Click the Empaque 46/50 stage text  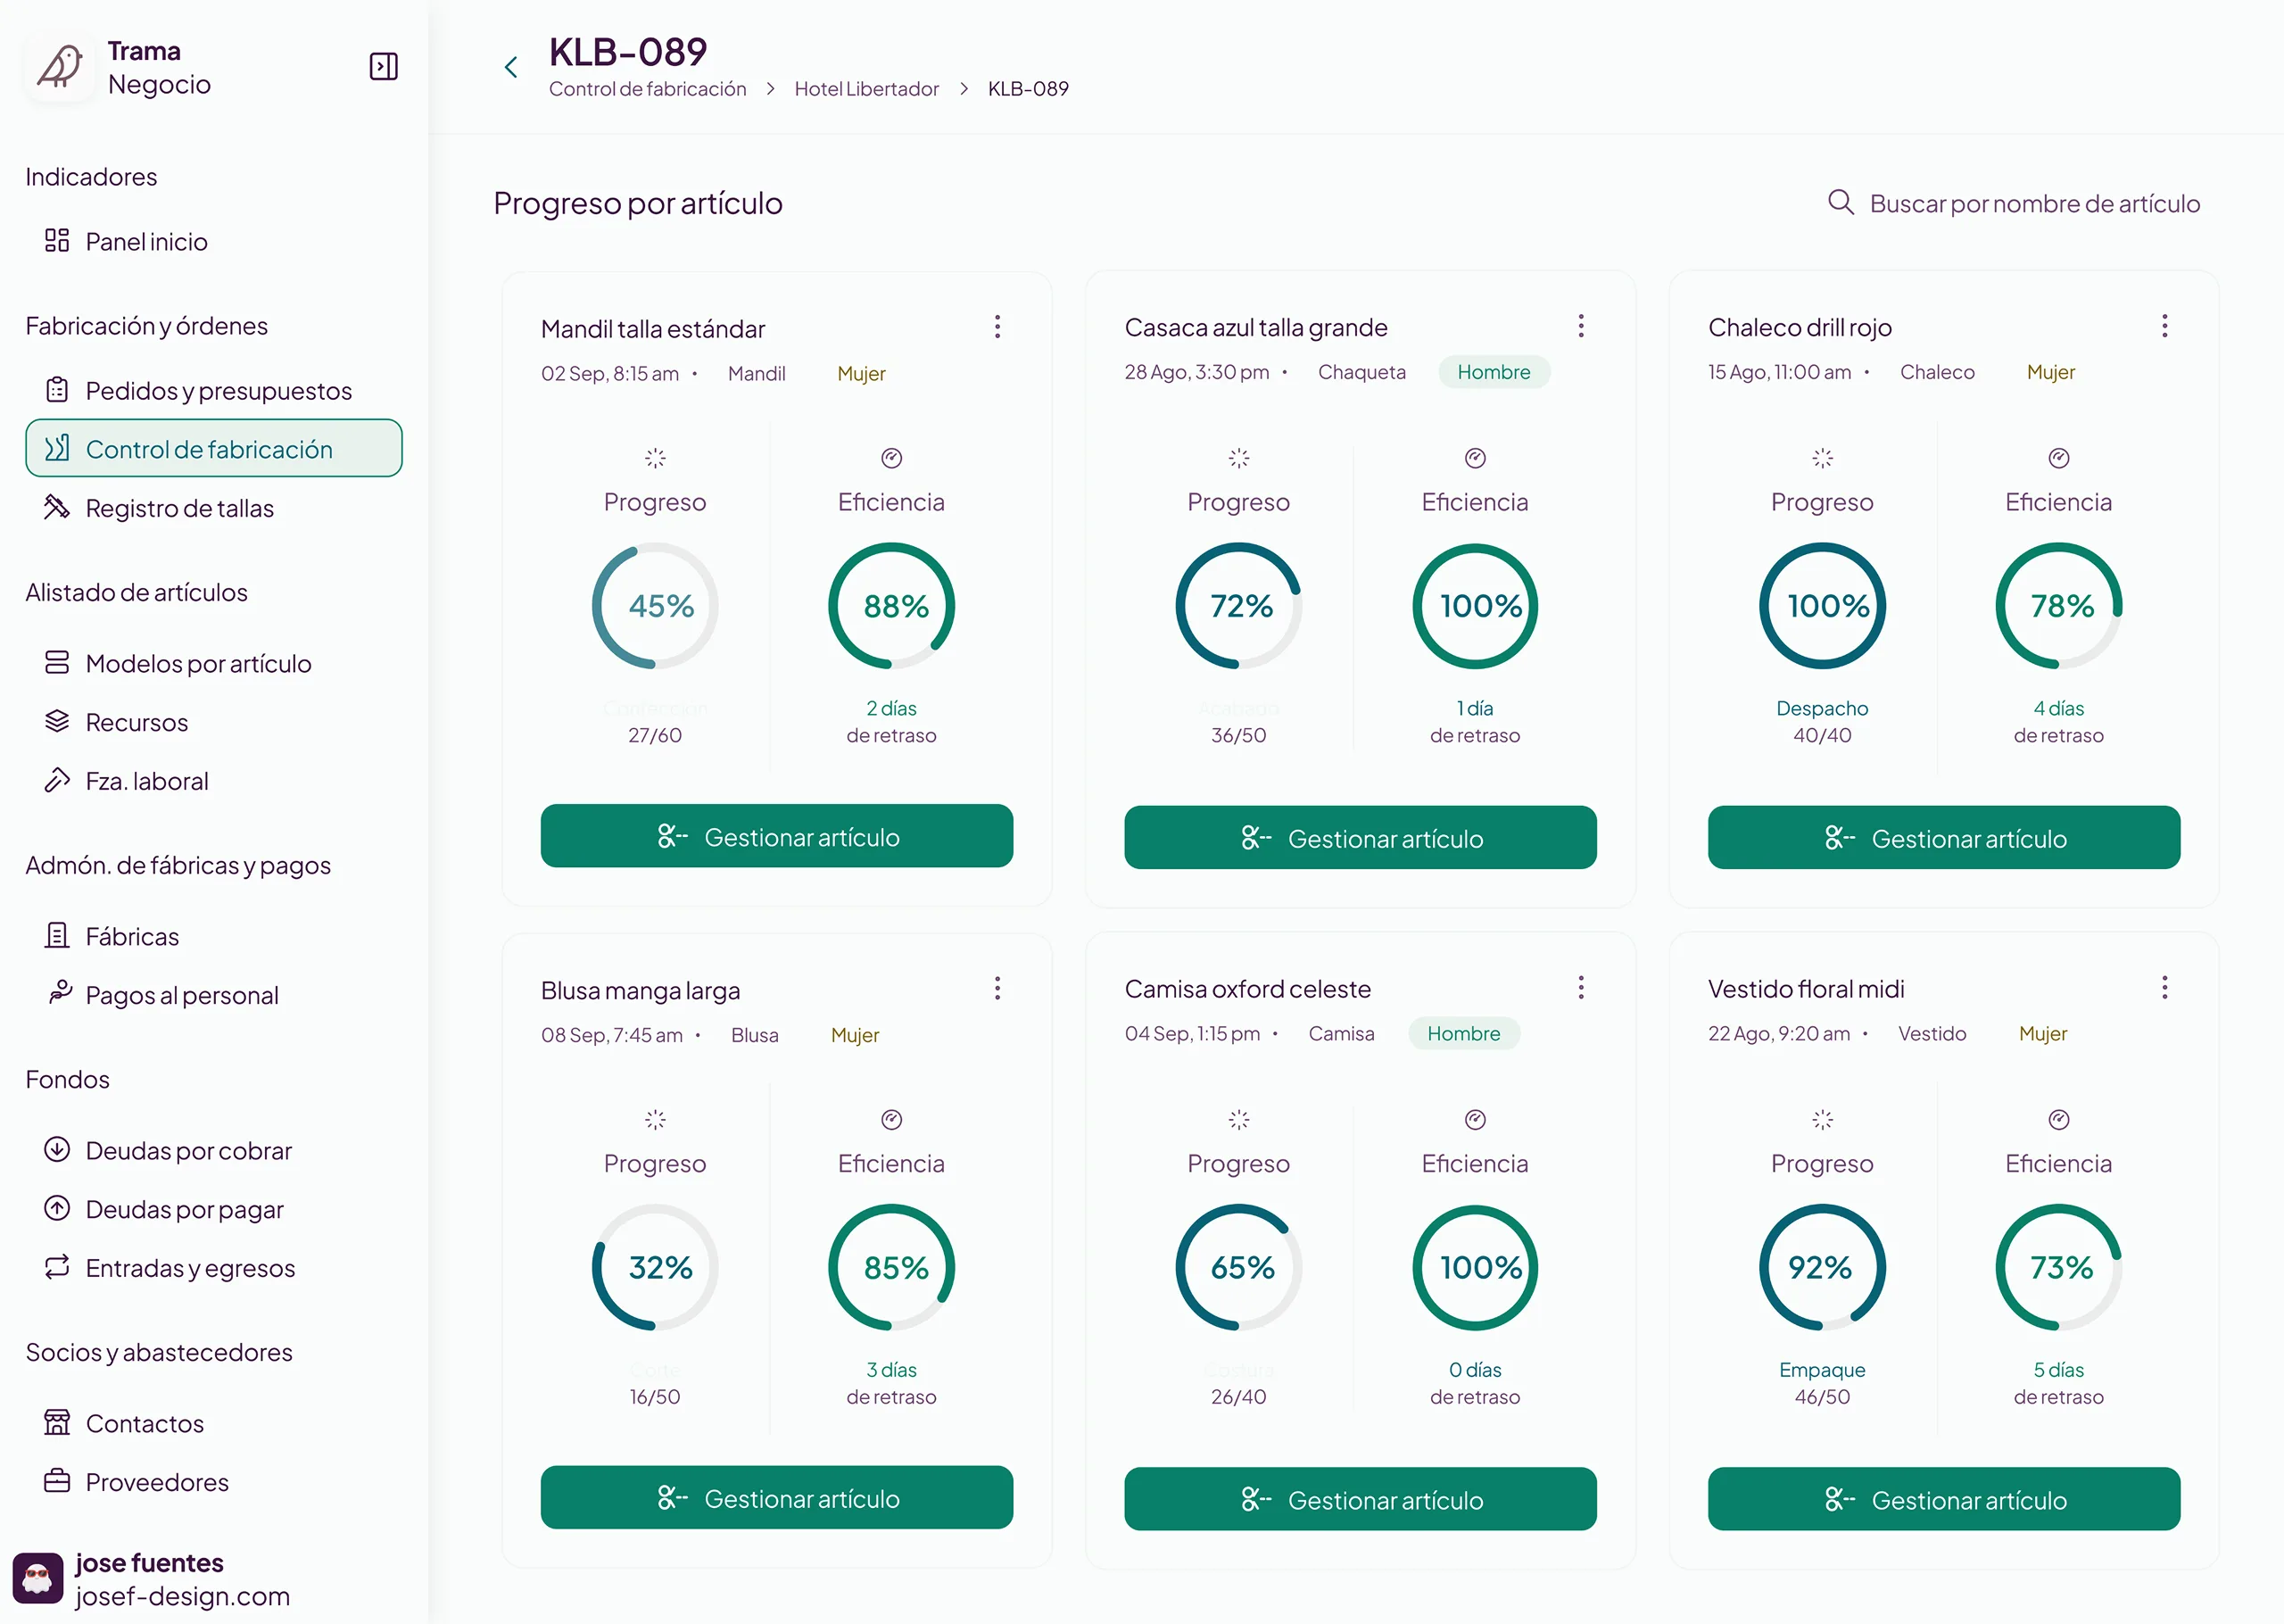[1822, 1384]
